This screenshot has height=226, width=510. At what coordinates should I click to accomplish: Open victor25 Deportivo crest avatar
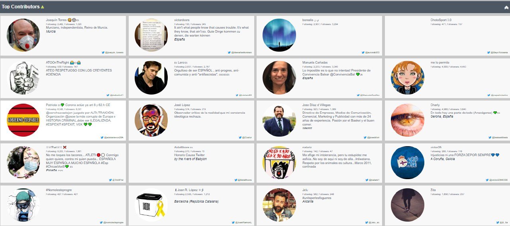point(408,162)
